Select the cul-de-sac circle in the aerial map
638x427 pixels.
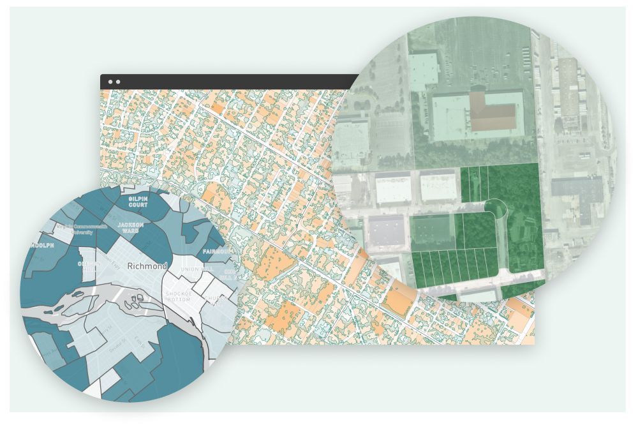(496, 207)
